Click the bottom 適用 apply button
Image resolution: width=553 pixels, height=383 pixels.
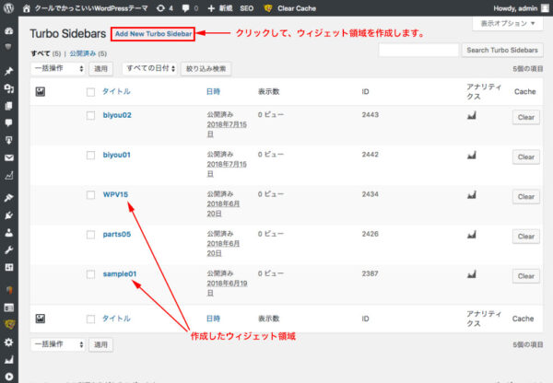coord(100,344)
